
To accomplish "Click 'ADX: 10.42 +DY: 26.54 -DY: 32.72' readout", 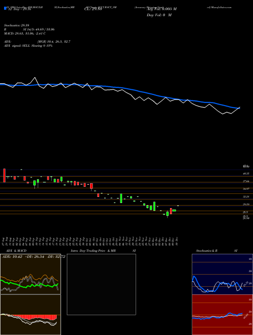I will (33, 257).
